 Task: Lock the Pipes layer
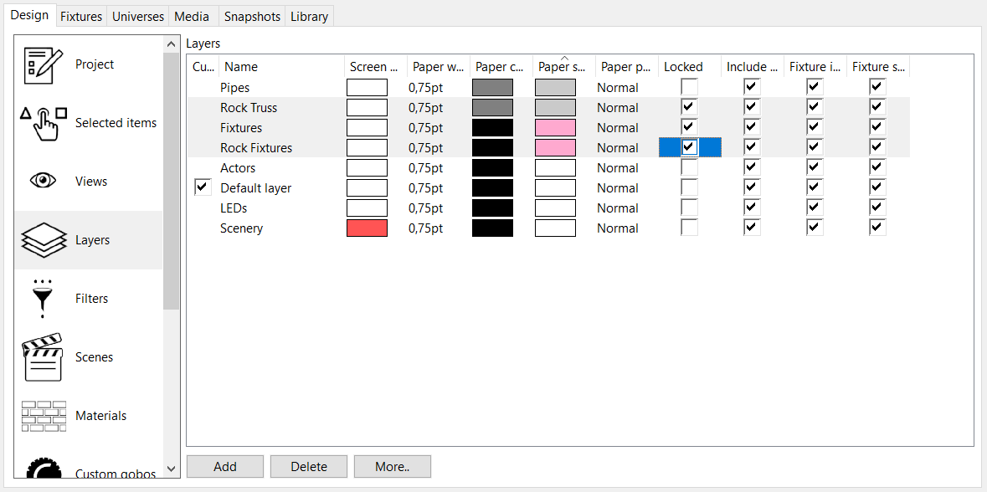click(689, 87)
